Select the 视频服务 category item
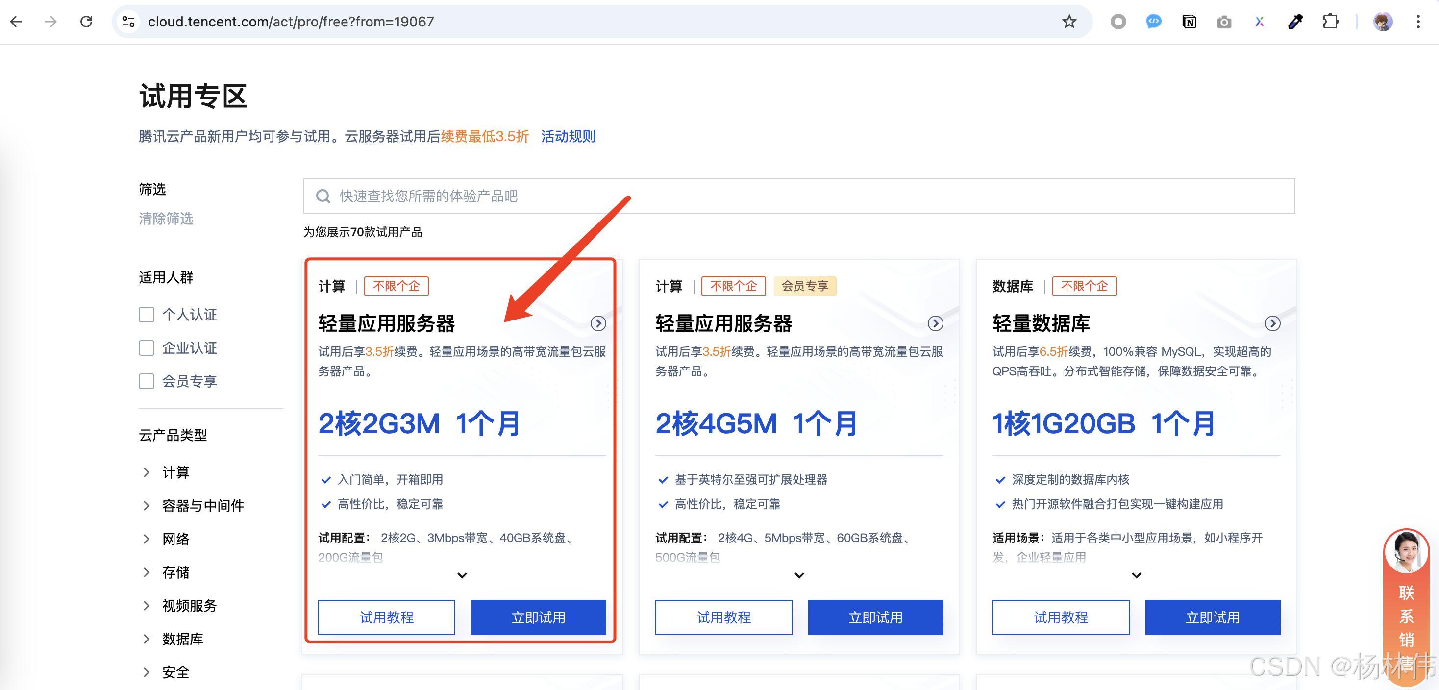Screen dimensions: 1439x690 189,605
